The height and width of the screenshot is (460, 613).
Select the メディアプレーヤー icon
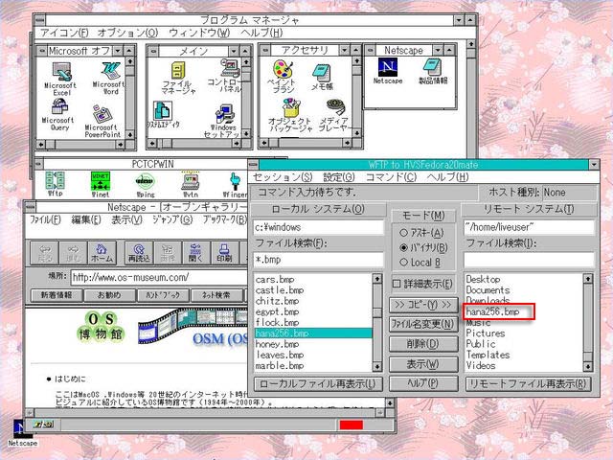(x=334, y=115)
